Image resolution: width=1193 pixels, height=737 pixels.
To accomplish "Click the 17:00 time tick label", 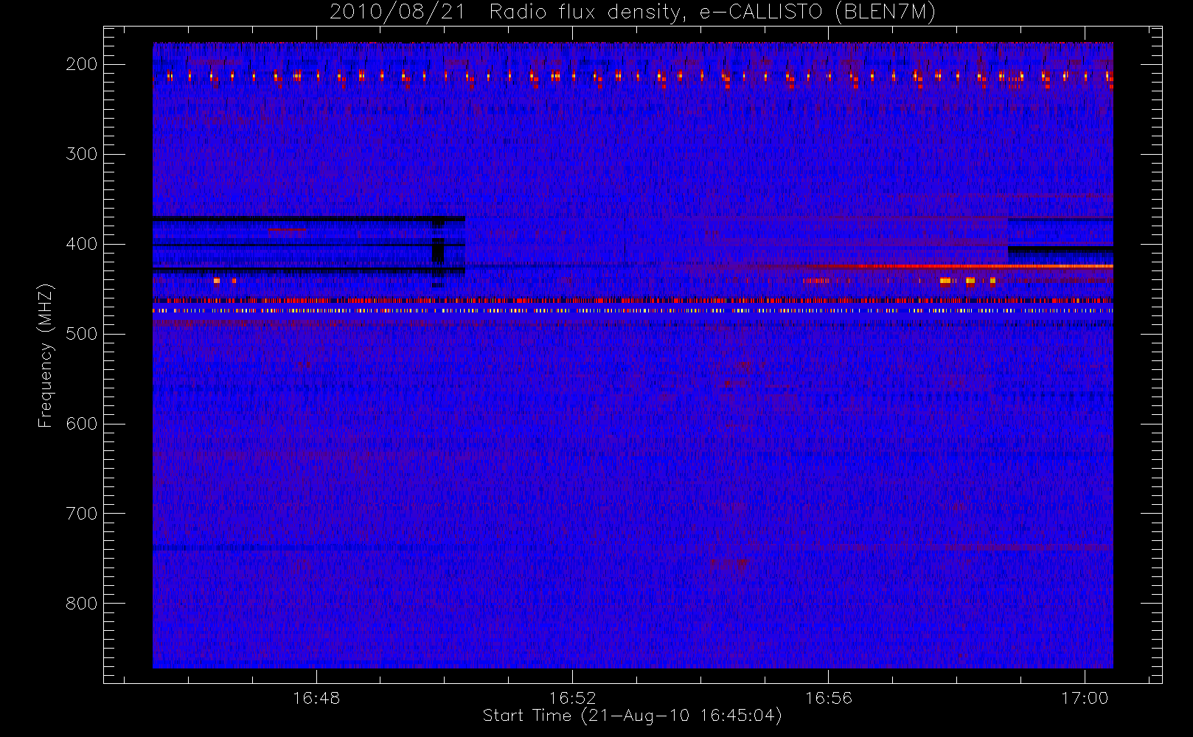I will [1085, 698].
